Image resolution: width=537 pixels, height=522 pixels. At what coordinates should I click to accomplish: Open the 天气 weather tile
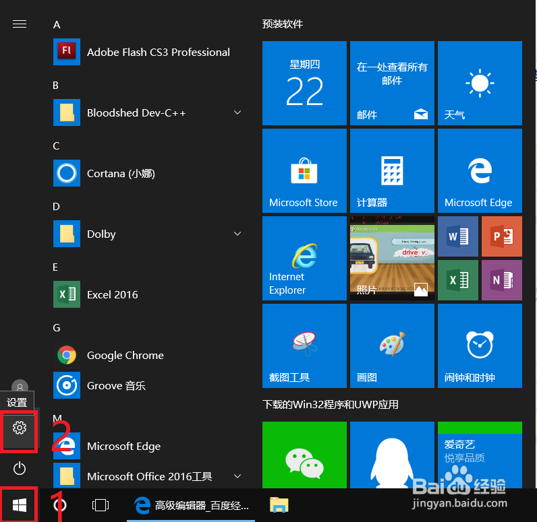pos(480,83)
